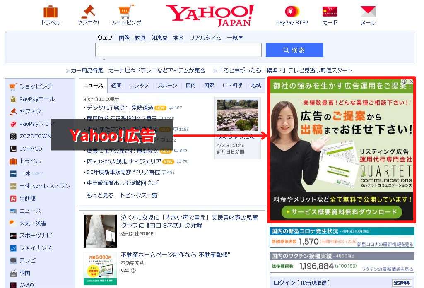Click the ニュース sidebar icon
The image size is (424, 288).
pos(13,211)
